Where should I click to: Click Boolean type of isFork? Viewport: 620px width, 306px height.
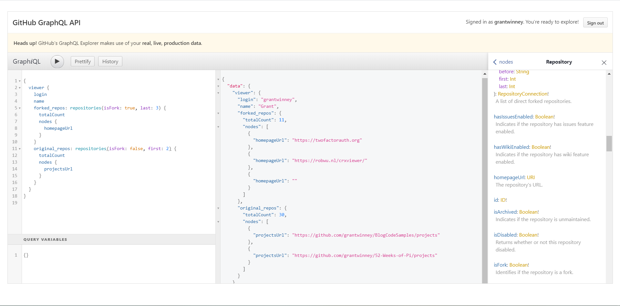(519, 265)
